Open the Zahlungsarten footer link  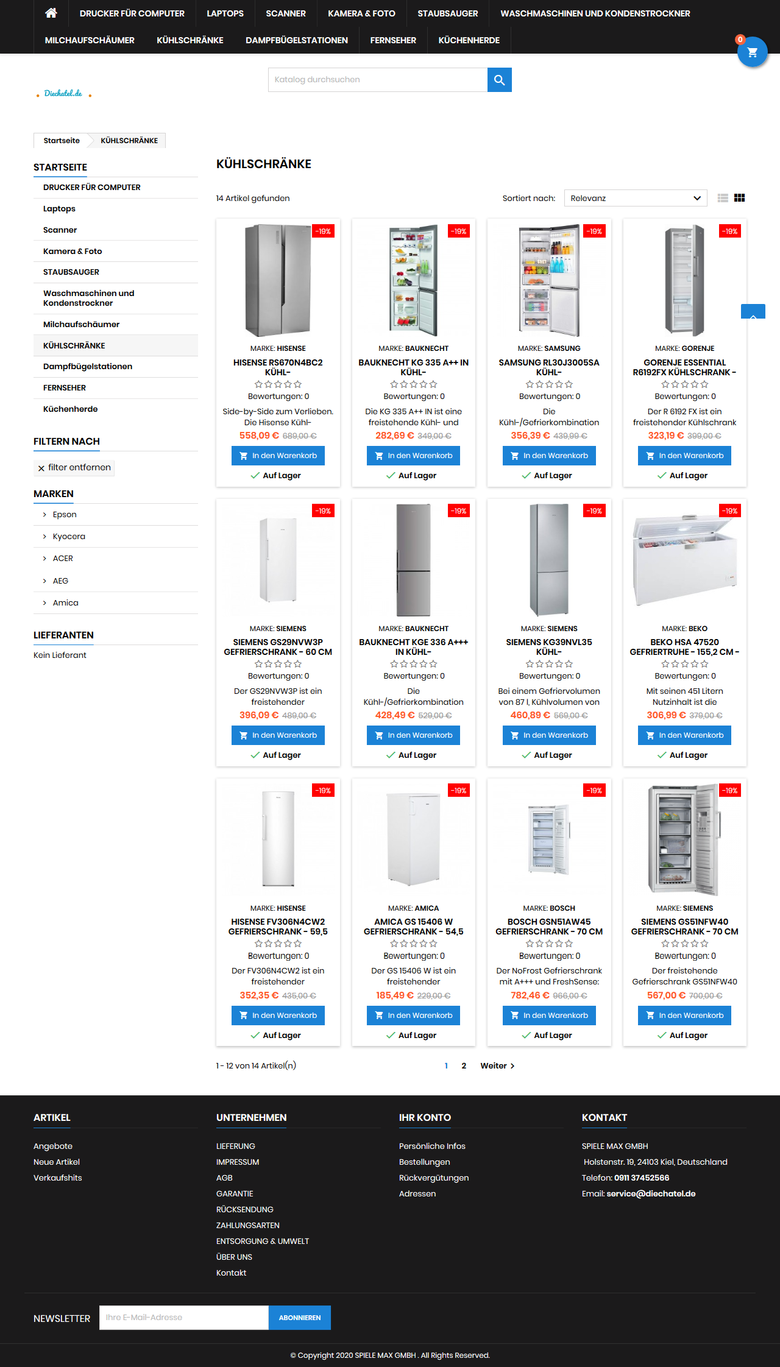click(x=248, y=1226)
